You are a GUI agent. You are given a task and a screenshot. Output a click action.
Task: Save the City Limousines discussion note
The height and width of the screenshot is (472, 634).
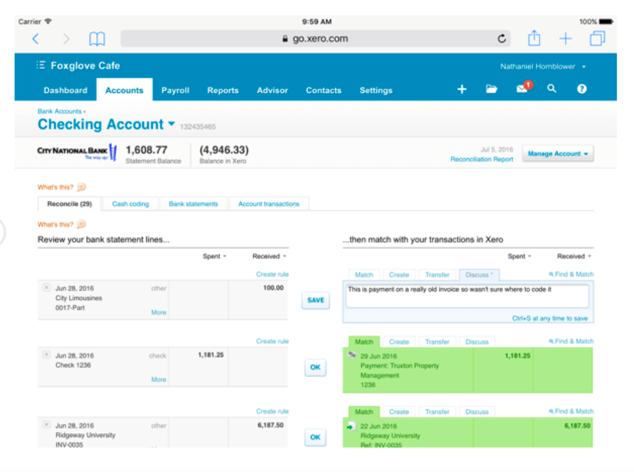coord(316,301)
